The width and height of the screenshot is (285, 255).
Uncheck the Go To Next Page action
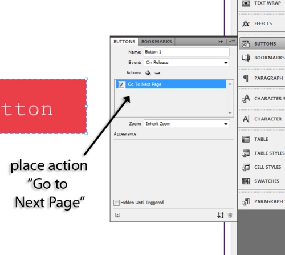[x=121, y=84]
